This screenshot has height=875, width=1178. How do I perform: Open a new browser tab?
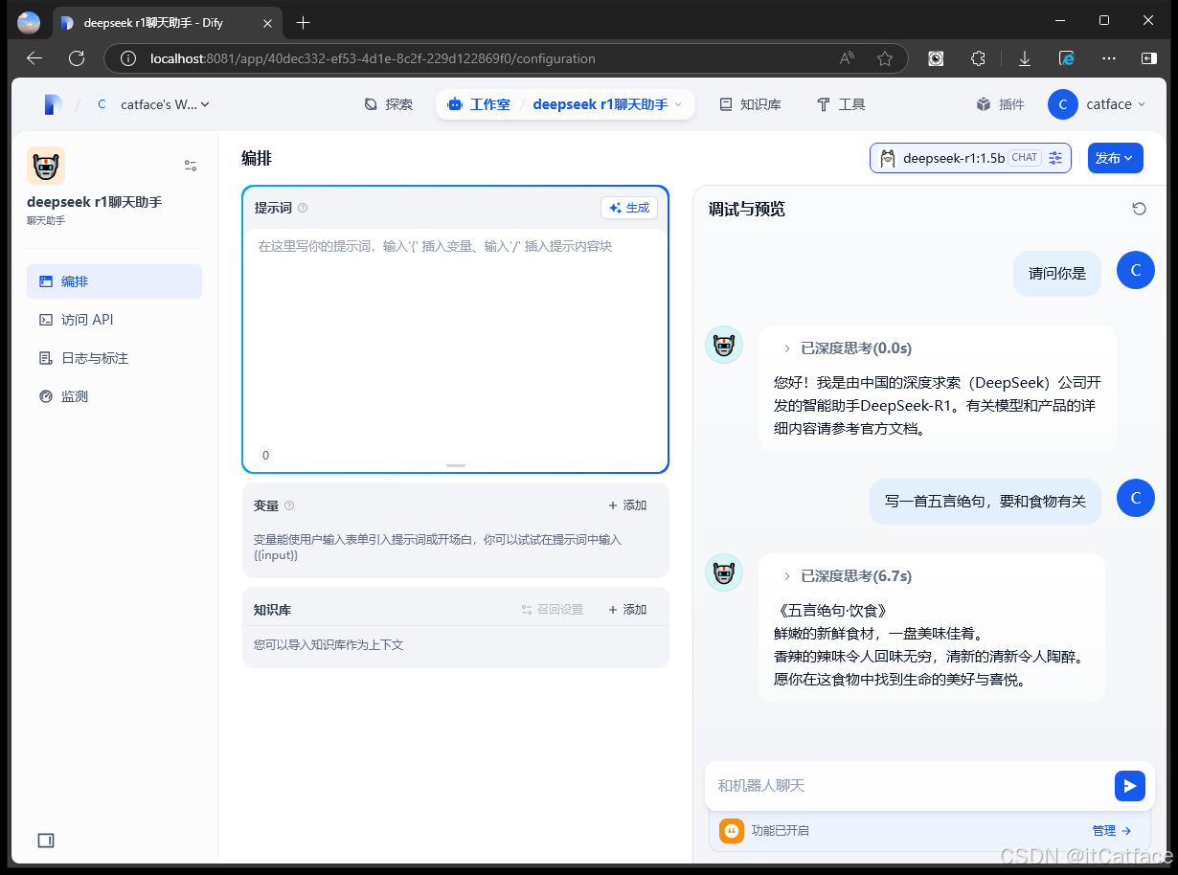304,22
